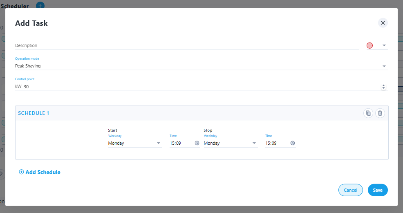Open the Start weekday dropdown
Viewport: 403px width, 213px height.
135,143
